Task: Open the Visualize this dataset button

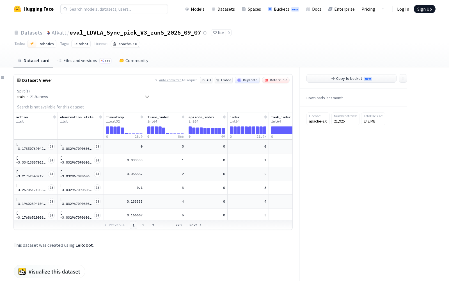Action: [49, 271]
